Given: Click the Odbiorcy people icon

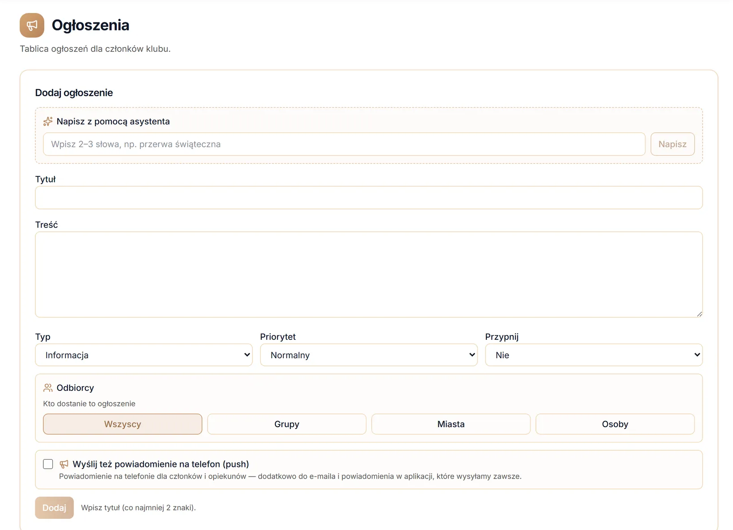Looking at the screenshot, I should [48, 388].
